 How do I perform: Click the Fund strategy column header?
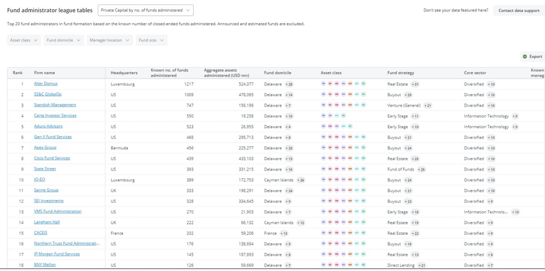coord(401,73)
